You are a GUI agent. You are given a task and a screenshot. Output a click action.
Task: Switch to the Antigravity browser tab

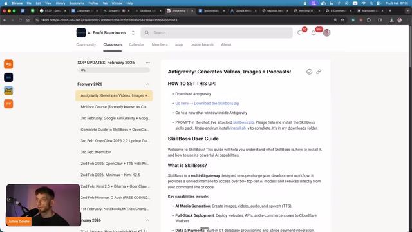point(180,11)
